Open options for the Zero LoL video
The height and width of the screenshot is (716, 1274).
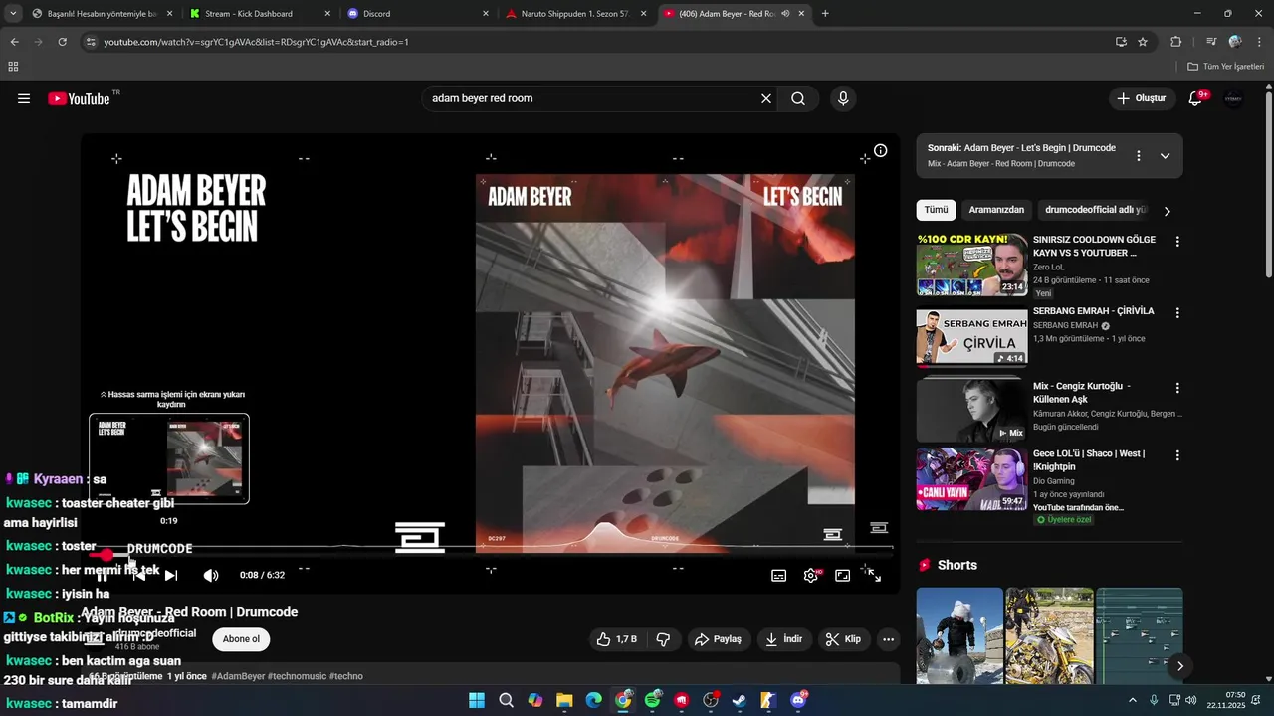click(x=1177, y=242)
